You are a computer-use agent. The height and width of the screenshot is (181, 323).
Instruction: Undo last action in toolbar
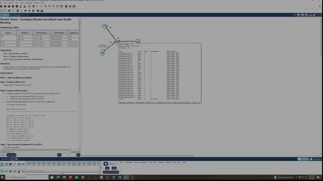coord(37,6)
